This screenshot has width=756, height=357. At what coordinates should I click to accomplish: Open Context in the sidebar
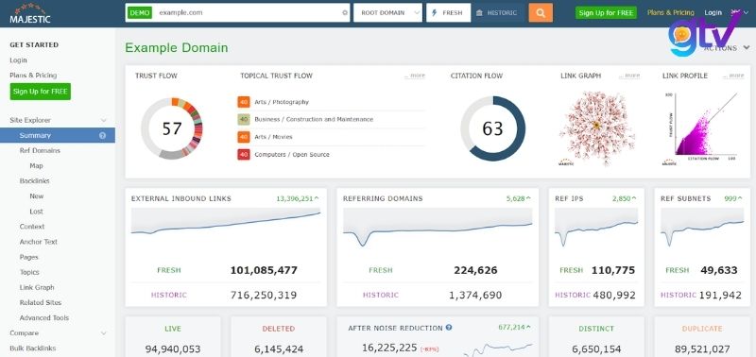32,227
